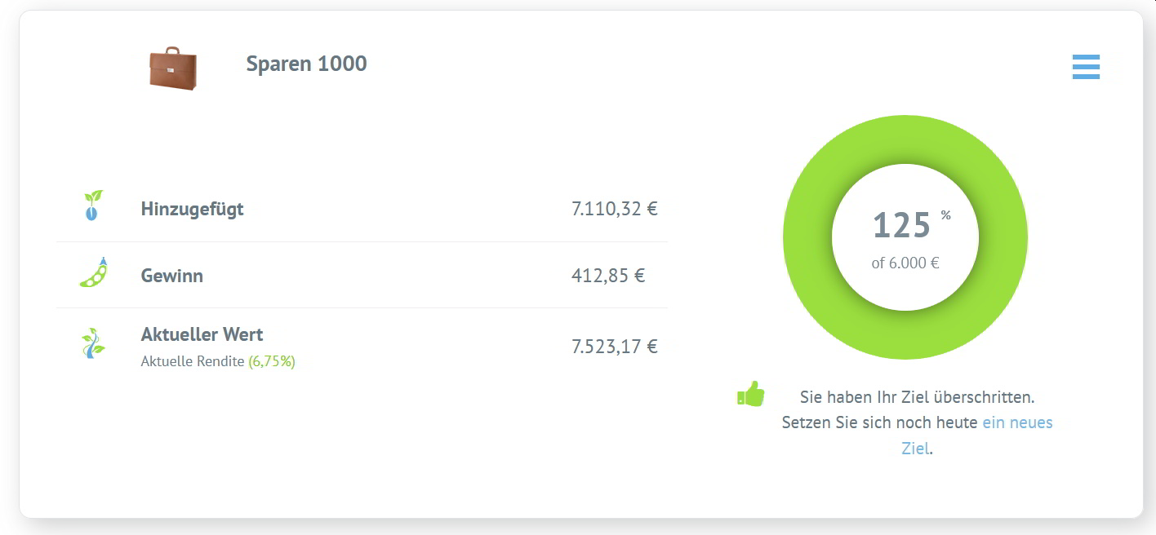The width and height of the screenshot is (1156, 535).
Task: Click the 7.110,32 € added amount
Action: [x=615, y=209]
